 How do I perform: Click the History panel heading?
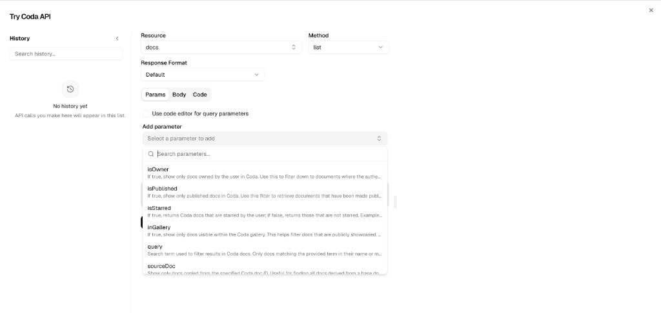click(20, 38)
